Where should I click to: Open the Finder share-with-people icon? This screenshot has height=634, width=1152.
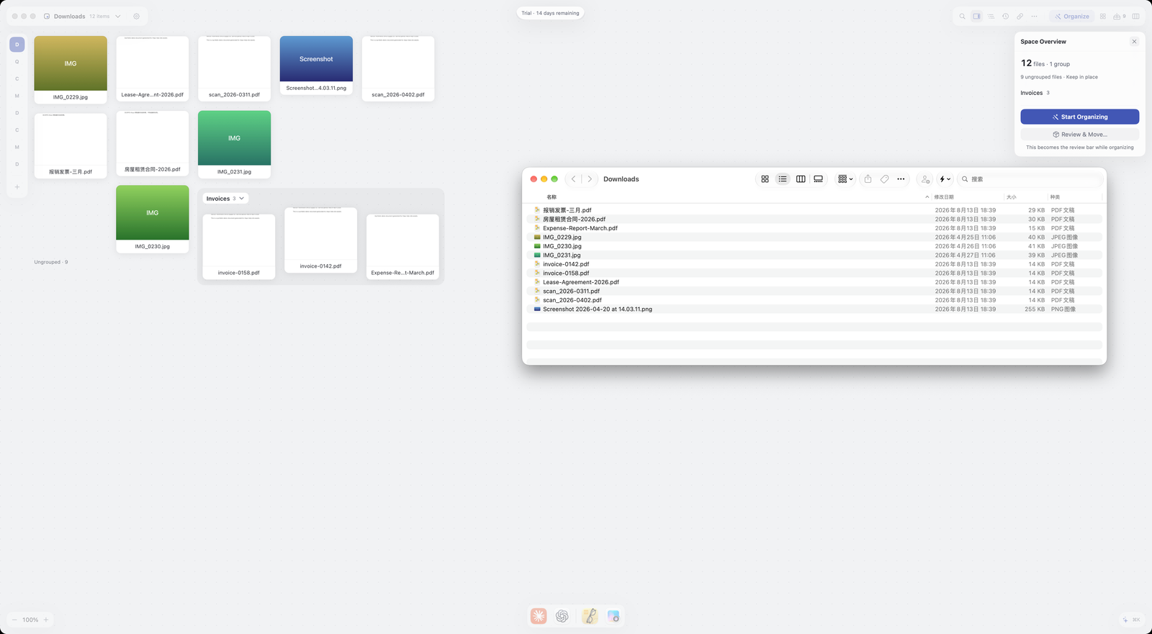[x=925, y=179]
